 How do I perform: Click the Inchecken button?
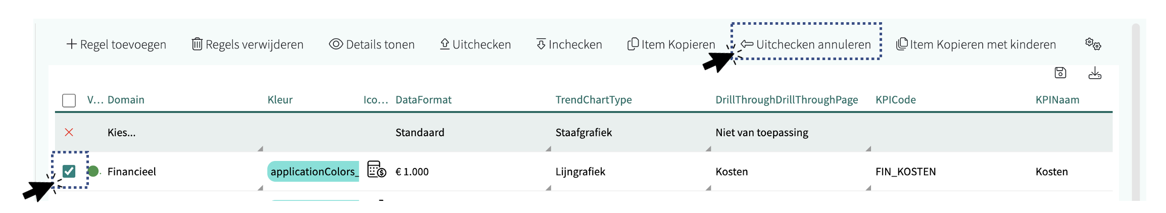(x=569, y=44)
